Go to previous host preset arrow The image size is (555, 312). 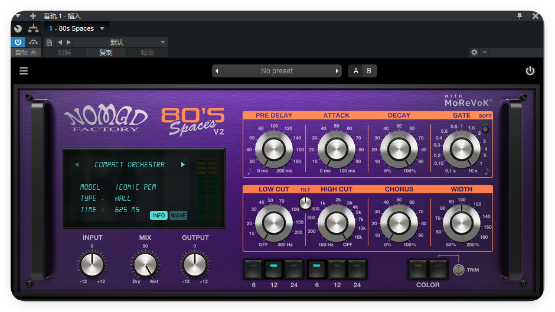point(60,42)
